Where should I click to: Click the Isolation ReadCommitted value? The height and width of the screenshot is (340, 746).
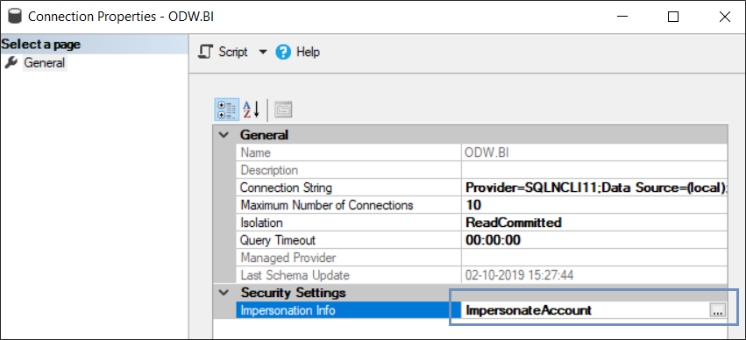(x=594, y=223)
